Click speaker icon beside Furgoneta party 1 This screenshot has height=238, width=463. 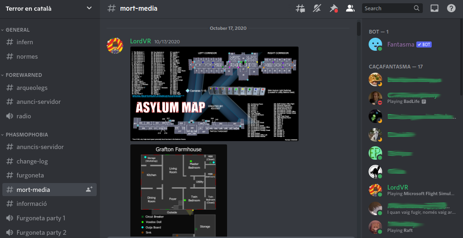point(10,218)
